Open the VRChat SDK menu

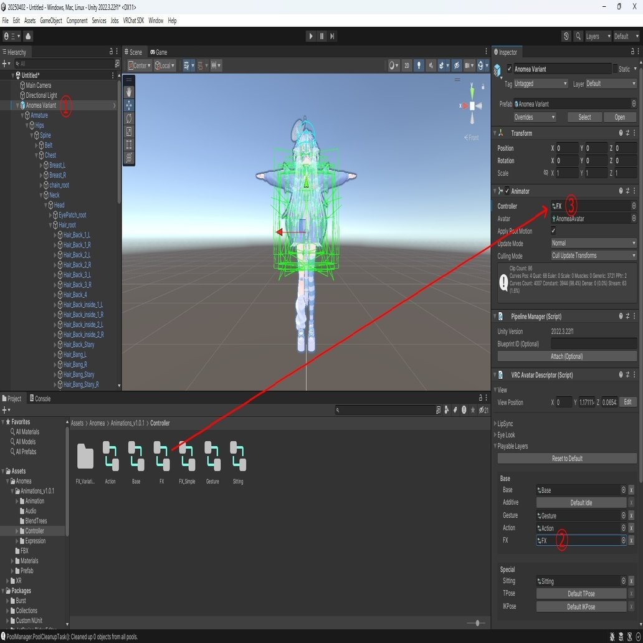coord(133,21)
